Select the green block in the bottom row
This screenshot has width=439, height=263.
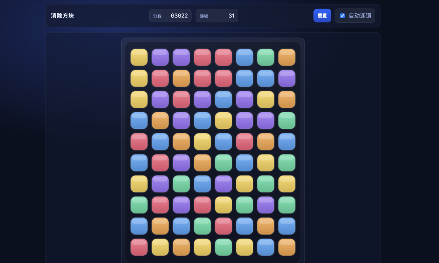tap(224, 247)
